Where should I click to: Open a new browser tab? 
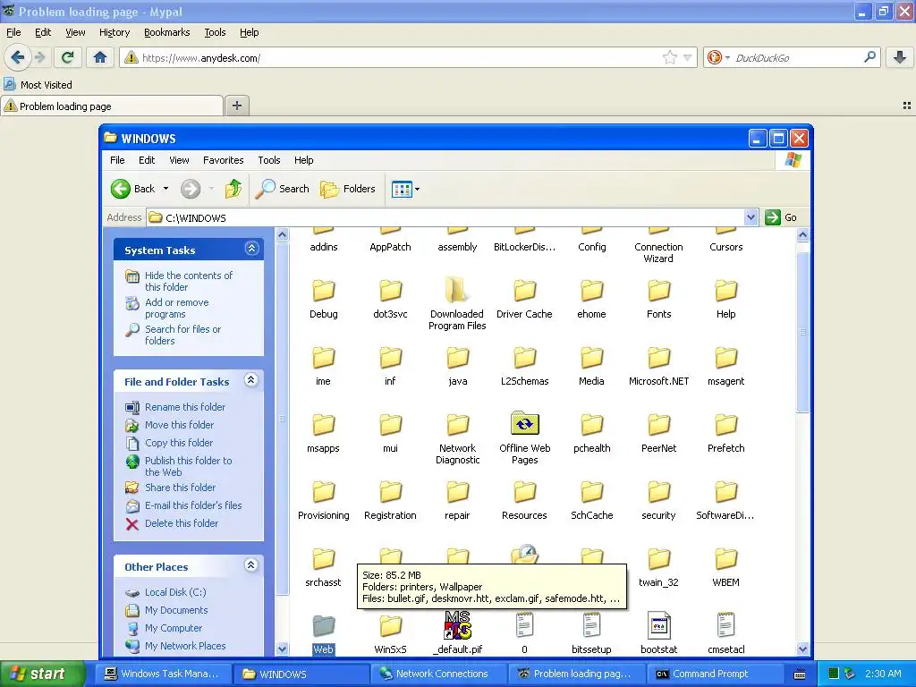(236, 106)
